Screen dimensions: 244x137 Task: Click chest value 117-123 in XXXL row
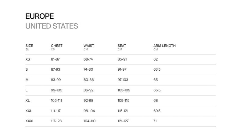pos(56,121)
